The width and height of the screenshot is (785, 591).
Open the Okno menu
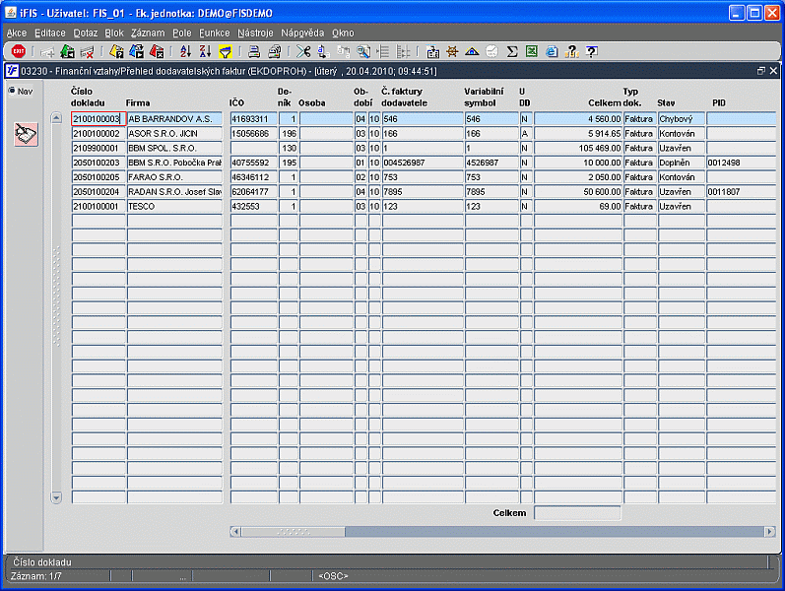[x=343, y=33]
